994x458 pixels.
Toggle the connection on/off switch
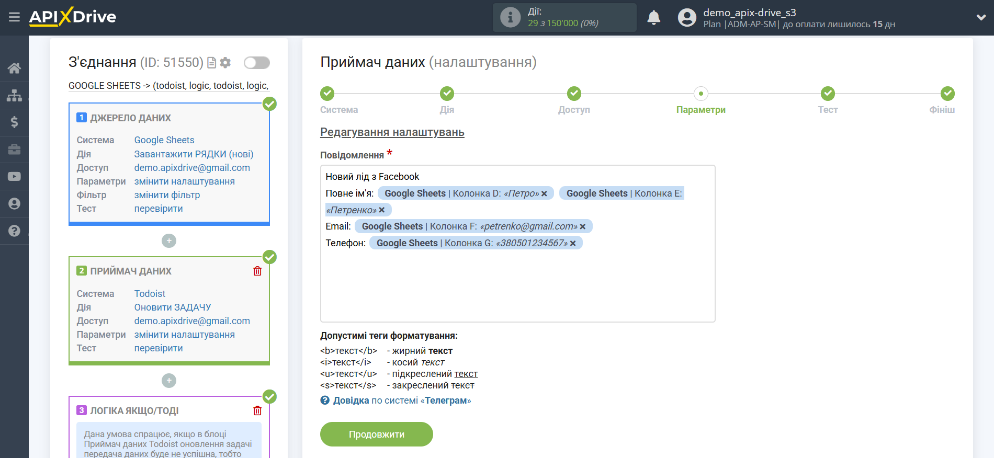[x=257, y=63]
